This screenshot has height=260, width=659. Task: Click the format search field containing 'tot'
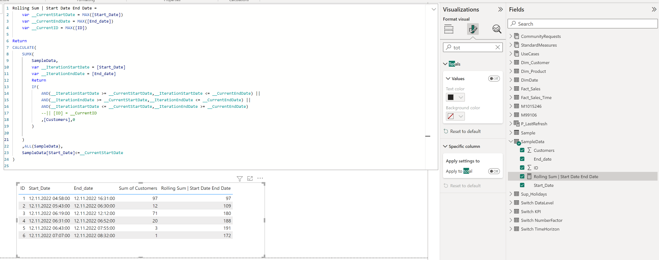pyautogui.click(x=473, y=47)
